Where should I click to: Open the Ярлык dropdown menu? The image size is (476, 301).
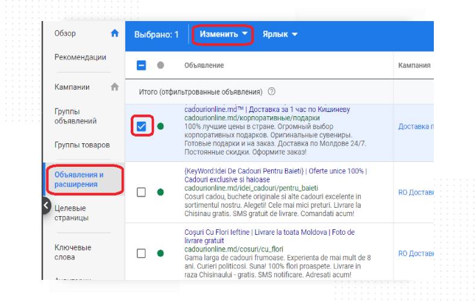pos(280,34)
